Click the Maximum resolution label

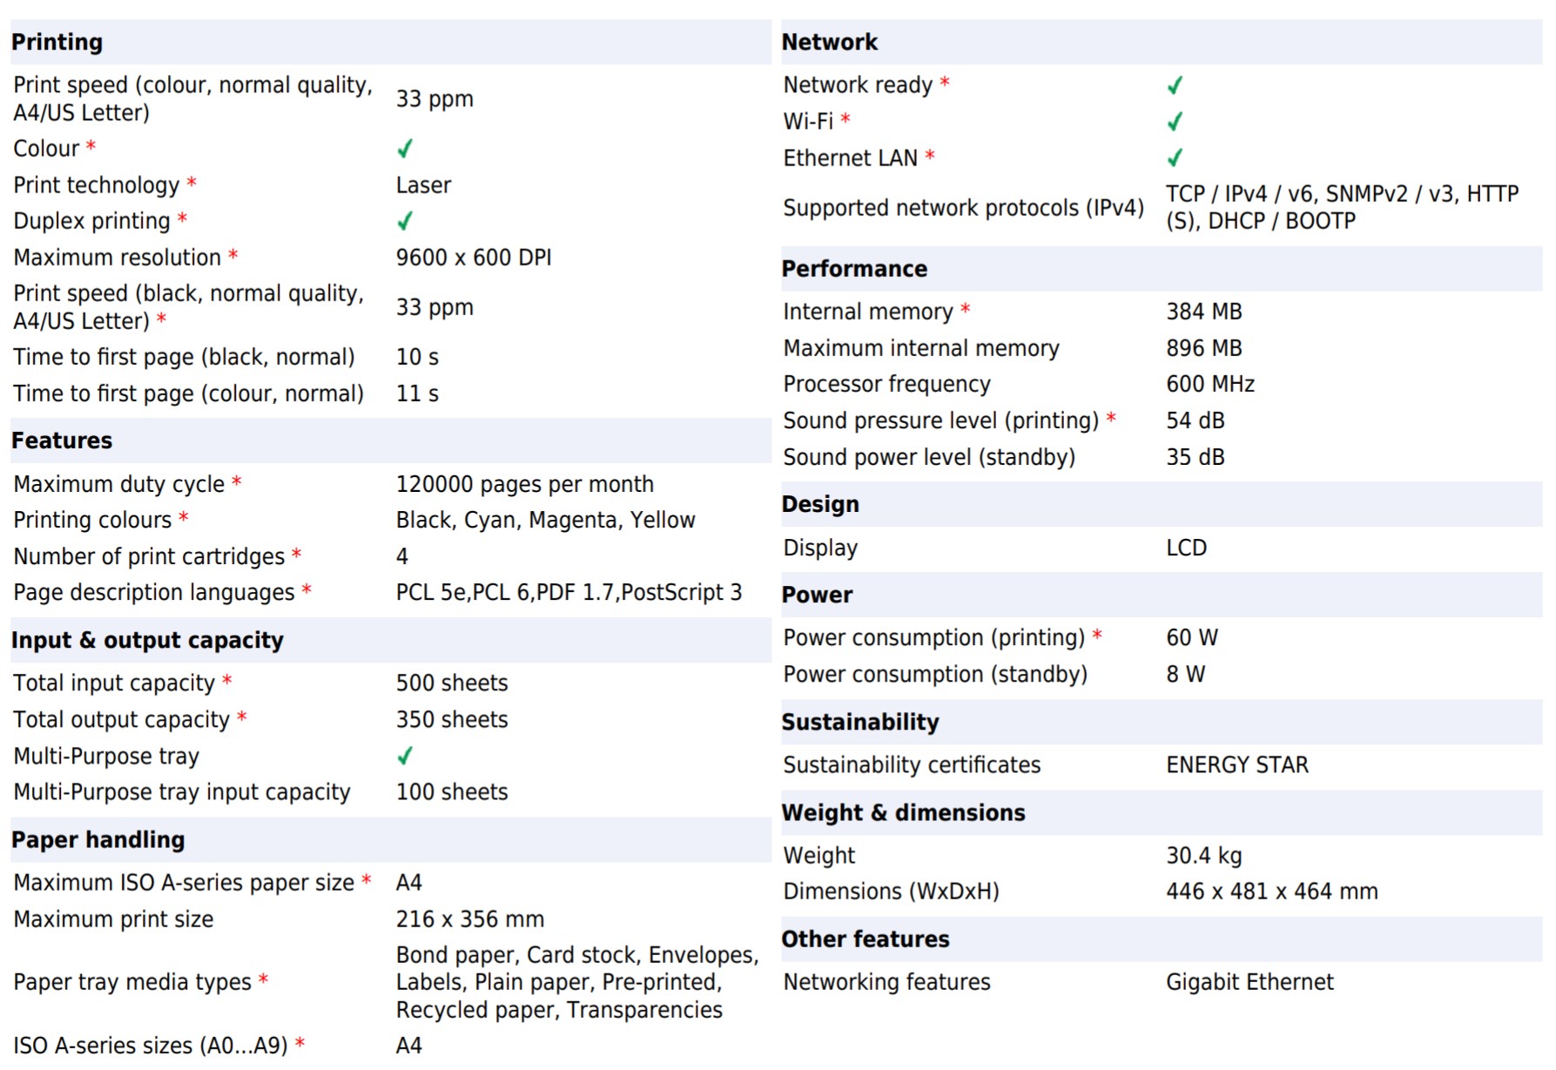(118, 258)
